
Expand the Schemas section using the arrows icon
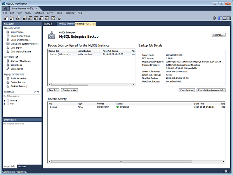click(35, 91)
